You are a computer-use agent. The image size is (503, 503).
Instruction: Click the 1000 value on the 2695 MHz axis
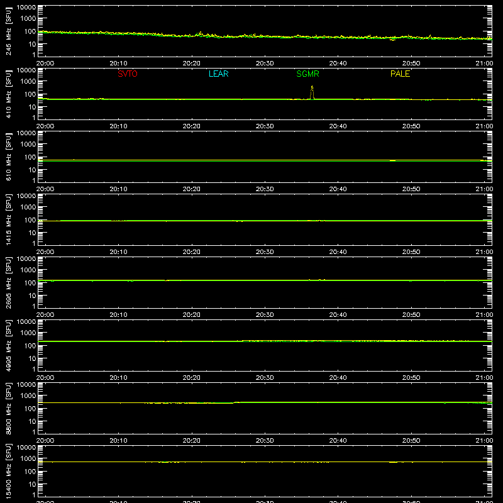28,270
